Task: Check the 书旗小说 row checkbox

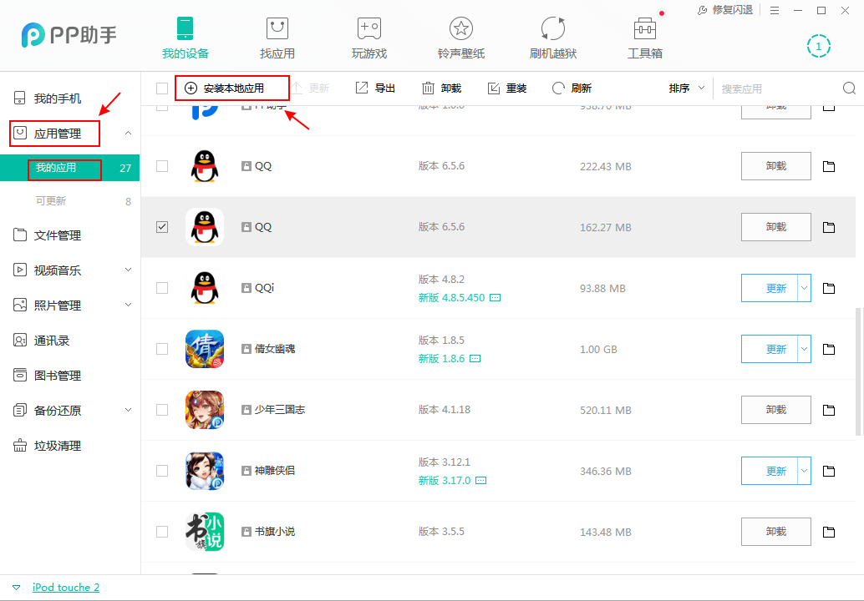Action: click(x=162, y=532)
